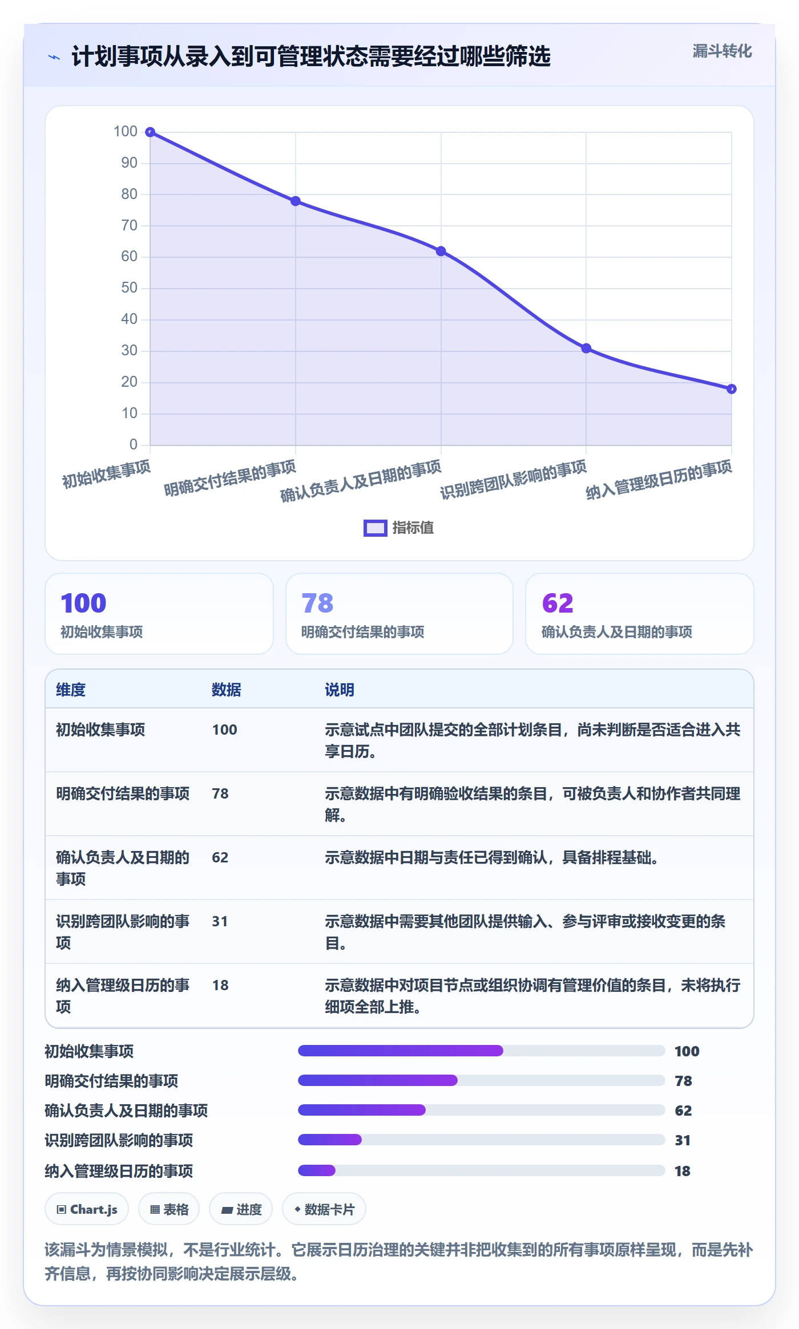Click the Chart.js tag
Screen dimensions: 799x1329
pos(87,1209)
